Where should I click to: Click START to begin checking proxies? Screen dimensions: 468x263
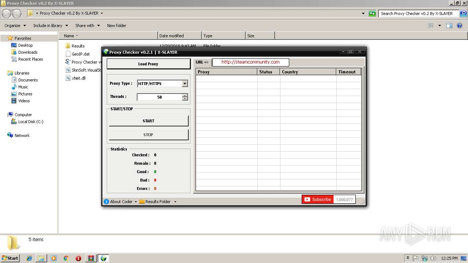148,121
